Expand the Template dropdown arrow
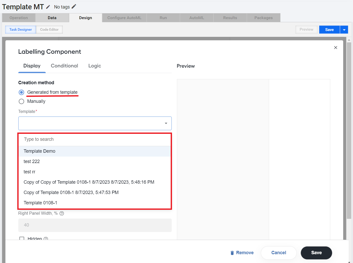The height and width of the screenshot is (263, 353). tap(166, 123)
